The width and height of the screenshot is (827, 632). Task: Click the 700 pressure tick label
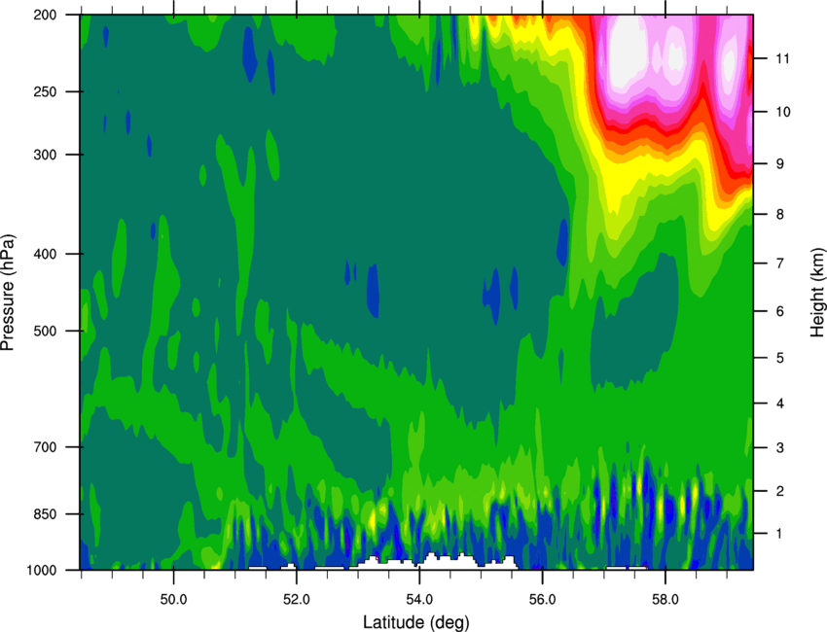click(x=45, y=446)
